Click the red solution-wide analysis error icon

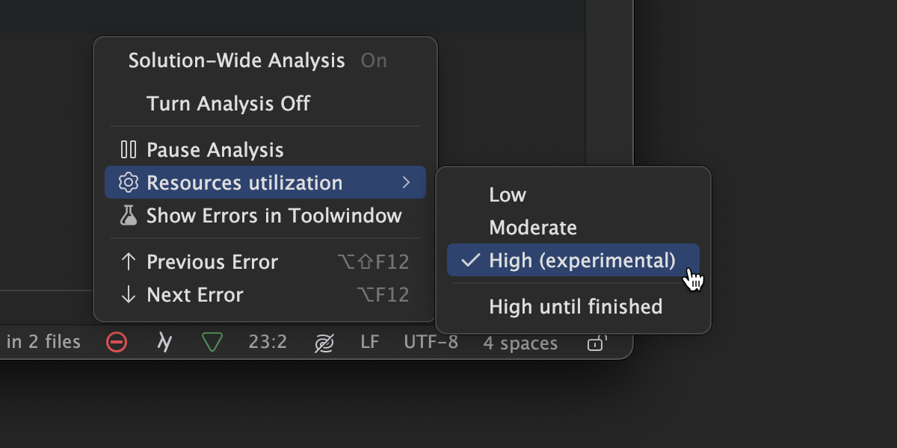117,343
